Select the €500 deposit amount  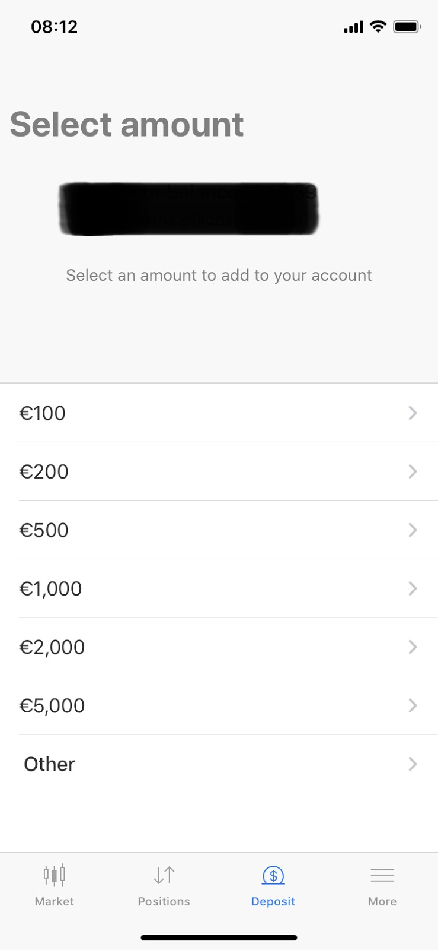coord(44,530)
